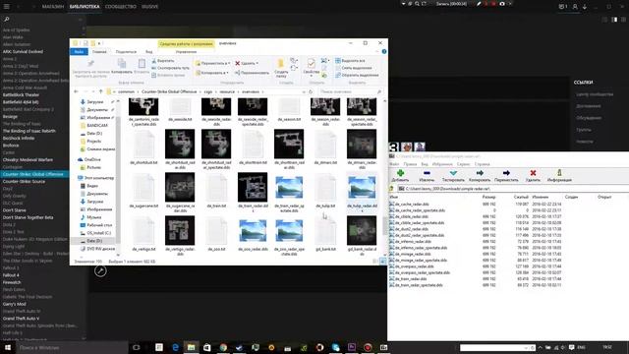Click Explorer back navigation arrow
Screen dimensions: 629x354
tap(77, 91)
